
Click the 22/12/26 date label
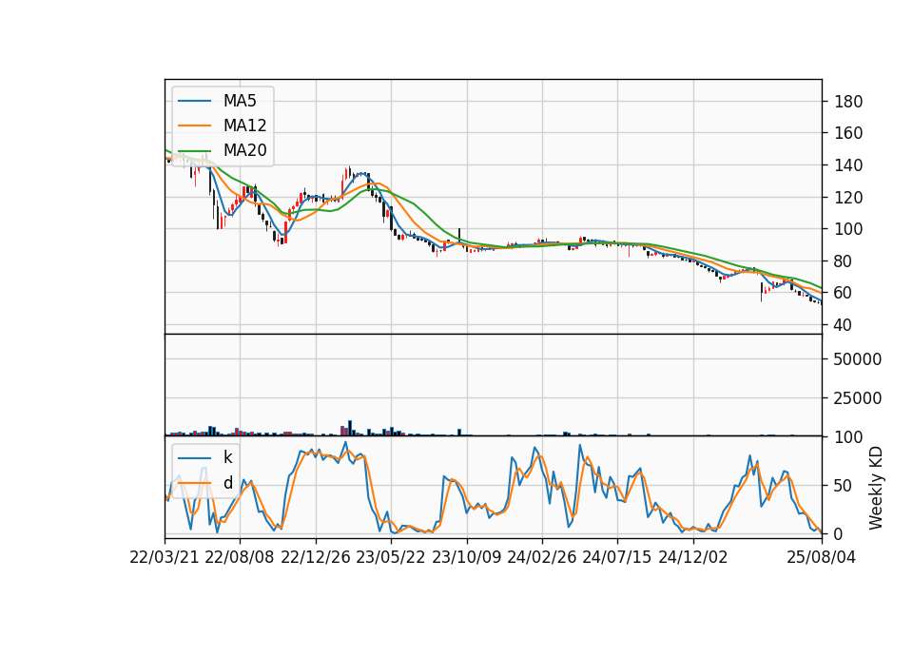316,557
